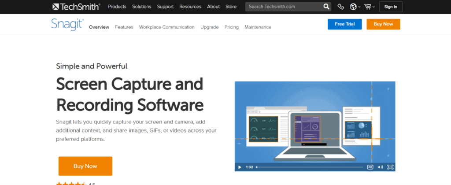Open the Resources menu
Image resolution: width=451 pixels, height=185 pixels.
[x=190, y=7]
